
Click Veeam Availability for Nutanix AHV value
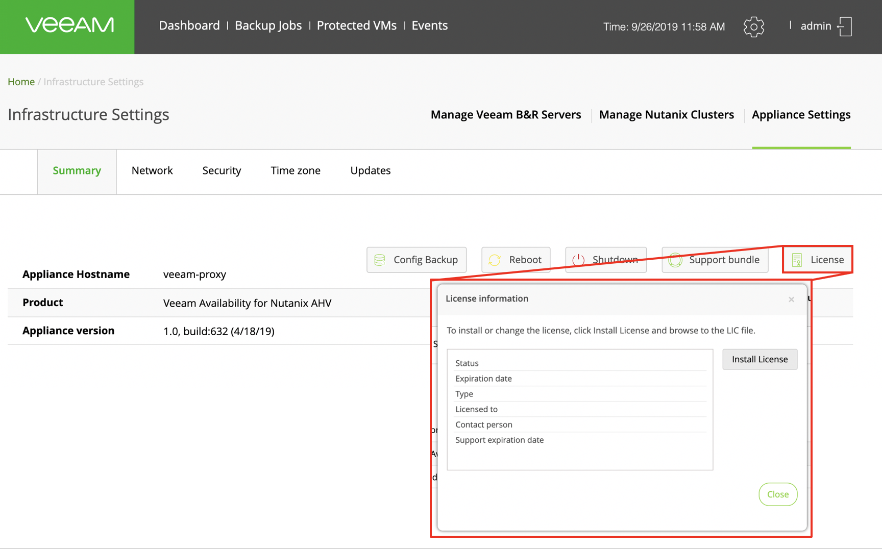click(x=247, y=303)
